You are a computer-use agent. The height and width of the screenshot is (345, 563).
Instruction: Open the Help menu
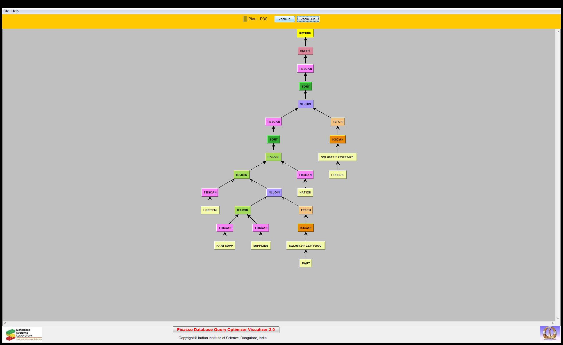tap(15, 11)
